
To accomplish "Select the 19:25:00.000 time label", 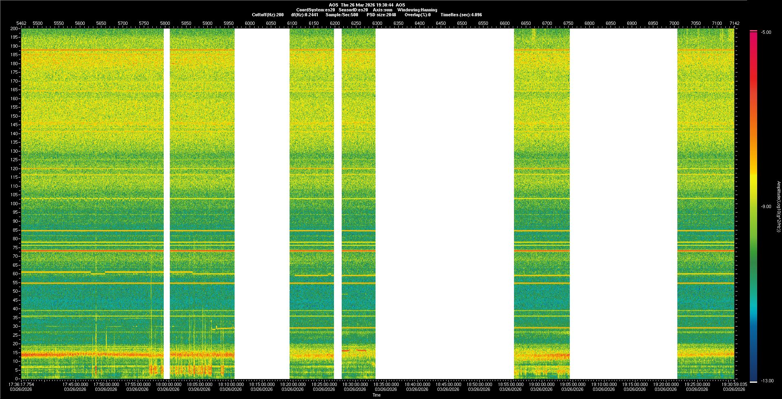I will coord(697,384).
